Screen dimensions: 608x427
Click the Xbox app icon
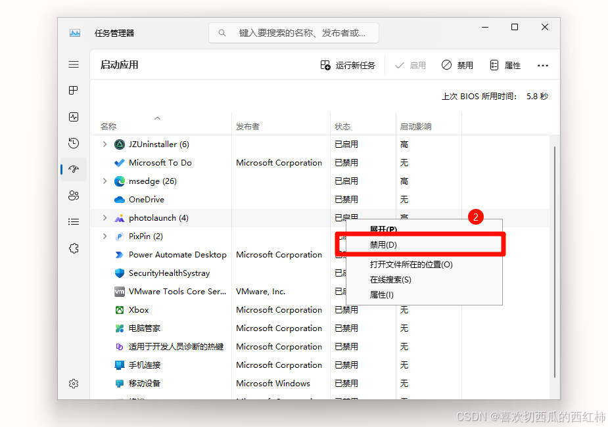pos(120,310)
